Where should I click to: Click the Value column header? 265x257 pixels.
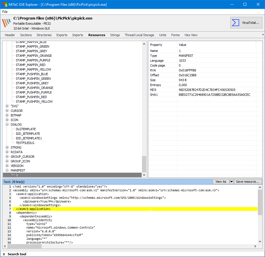pyautogui.click(x=217, y=45)
